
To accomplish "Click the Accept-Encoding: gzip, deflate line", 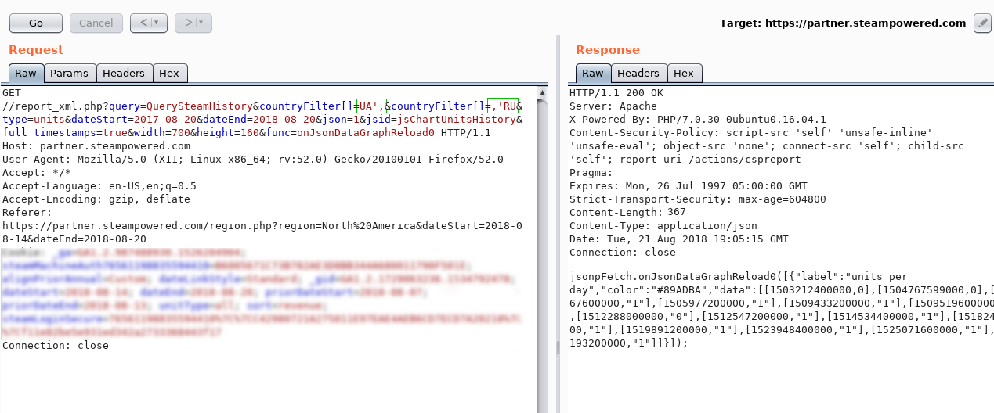I will [x=96, y=199].
